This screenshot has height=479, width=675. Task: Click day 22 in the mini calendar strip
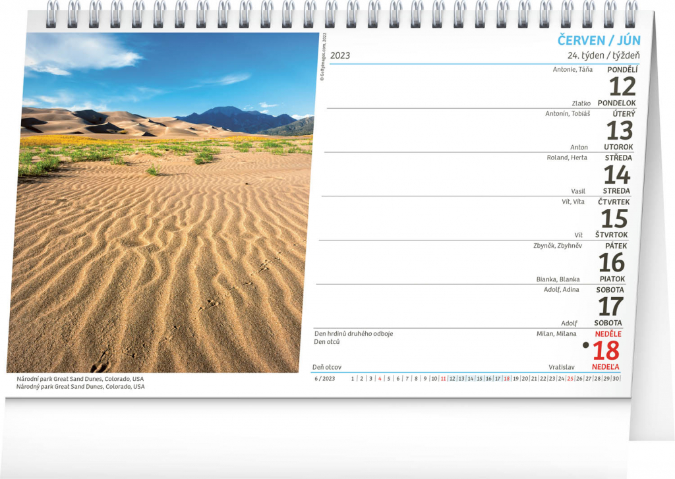[543, 379]
